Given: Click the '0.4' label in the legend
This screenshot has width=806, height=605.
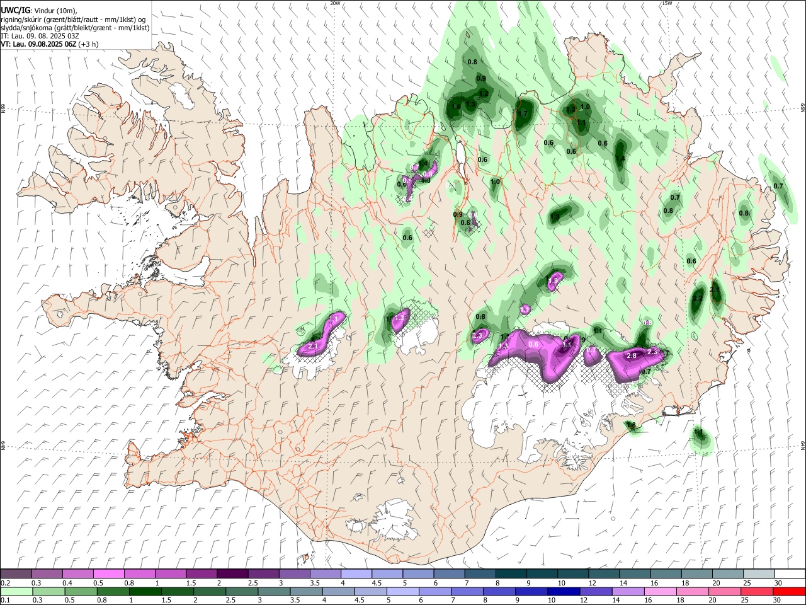Looking at the screenshot, I should pos(67,583).
